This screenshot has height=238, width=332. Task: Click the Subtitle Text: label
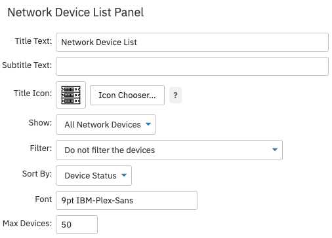click(x=27, y=65)
